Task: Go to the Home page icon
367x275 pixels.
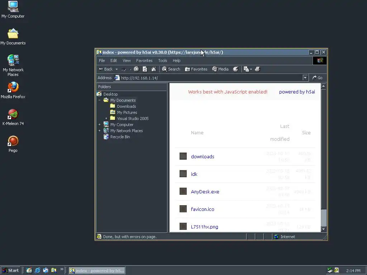Action: tap(153, 69)
